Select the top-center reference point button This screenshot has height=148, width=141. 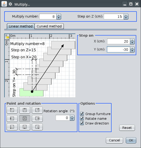(25, 110)
